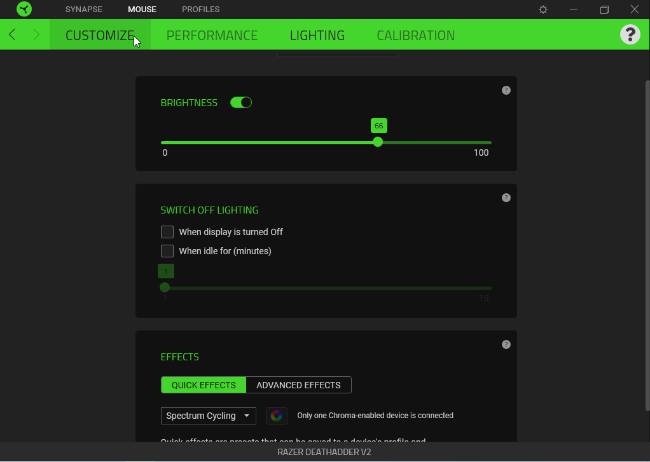
Task: Open the Spectrum Cycling effect dropdown
Action: coord(208,416)
